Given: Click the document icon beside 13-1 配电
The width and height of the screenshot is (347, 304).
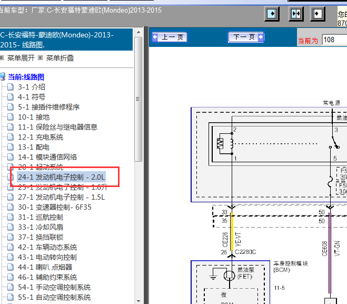Looking at the screenshot, I should (11, 147).
